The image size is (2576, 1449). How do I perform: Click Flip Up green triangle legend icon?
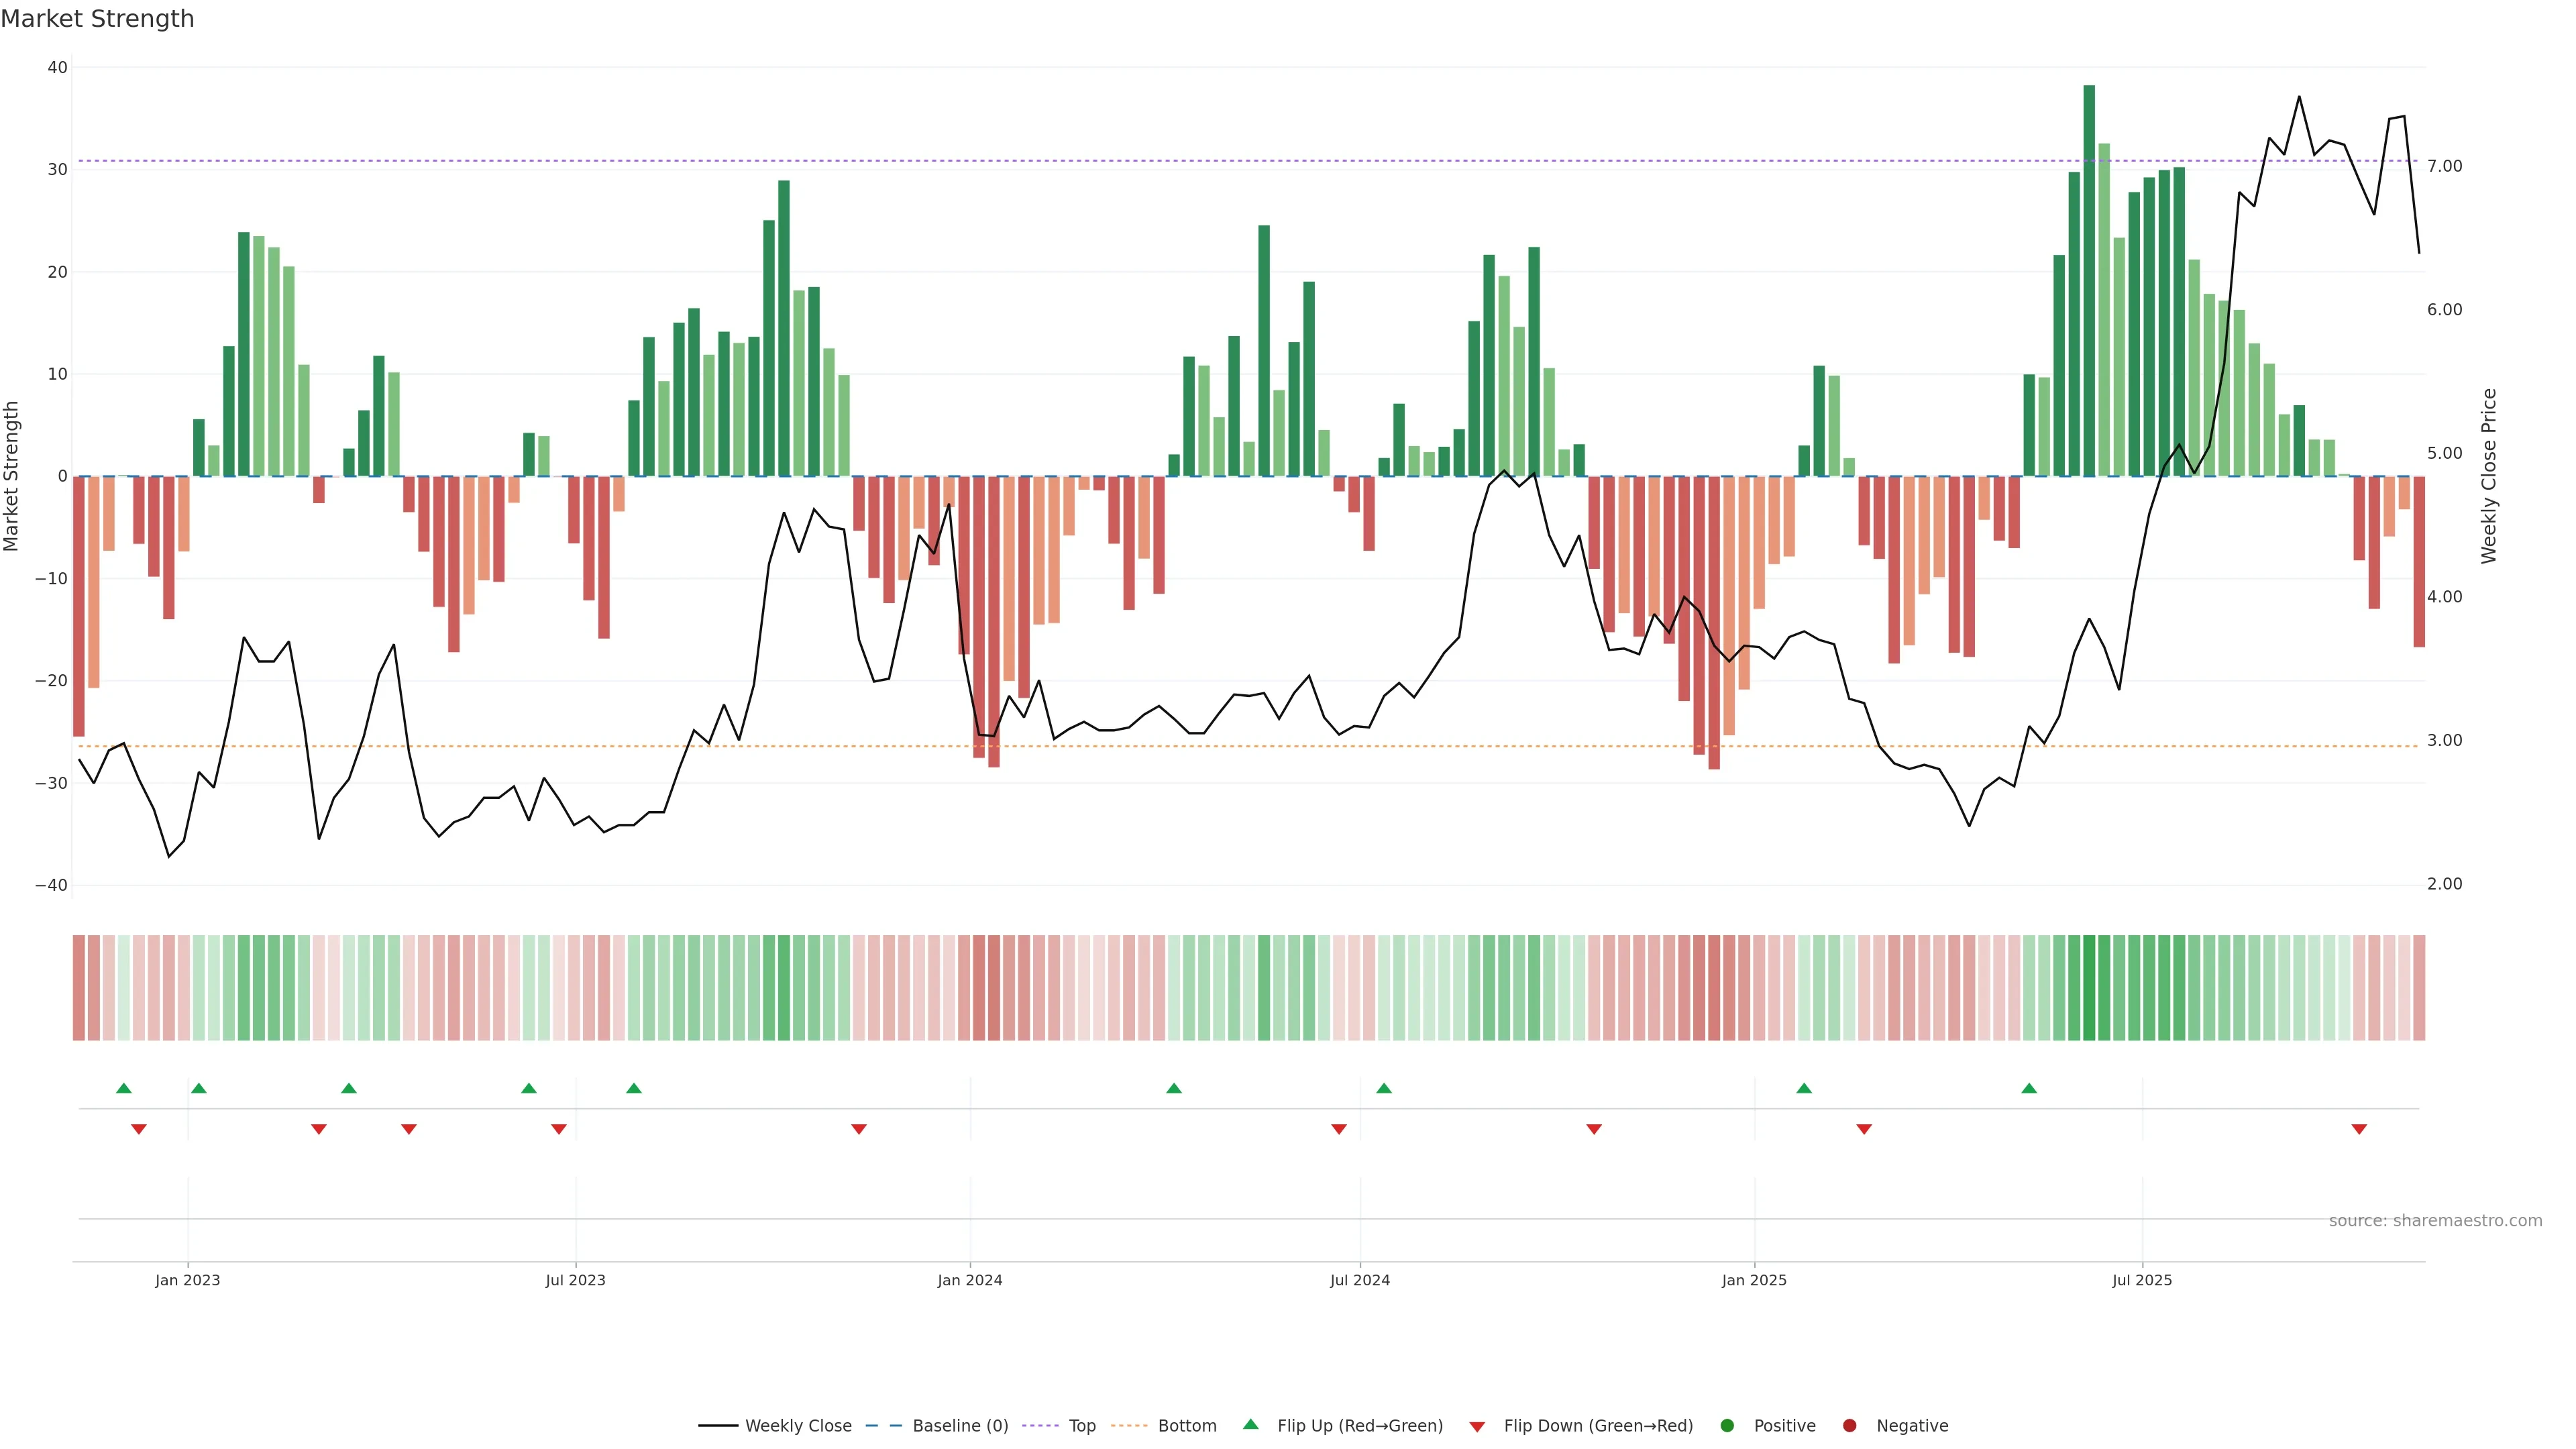[1250, 1425]
